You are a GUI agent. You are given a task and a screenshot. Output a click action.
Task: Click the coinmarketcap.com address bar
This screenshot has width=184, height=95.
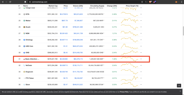(x=84, y=2)
